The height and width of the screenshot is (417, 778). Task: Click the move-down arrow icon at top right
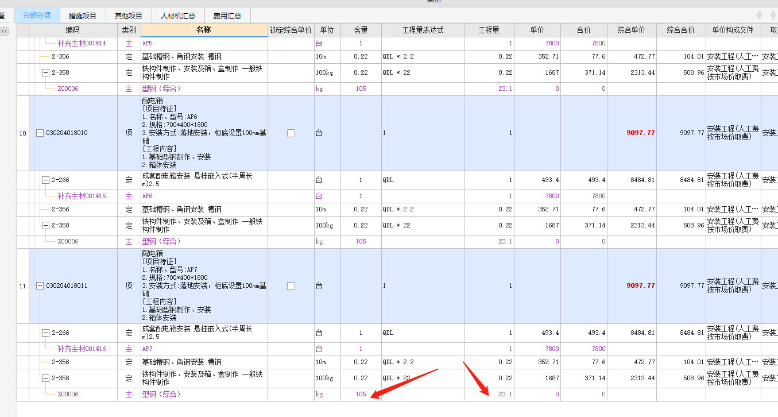point(772,15)
